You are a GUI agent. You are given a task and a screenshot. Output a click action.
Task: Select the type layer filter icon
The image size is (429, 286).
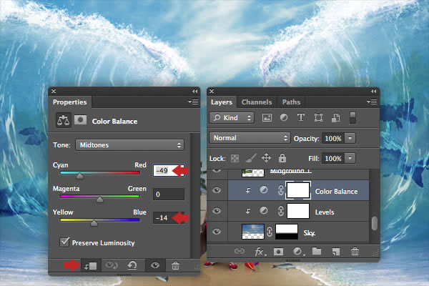point(301,118)
